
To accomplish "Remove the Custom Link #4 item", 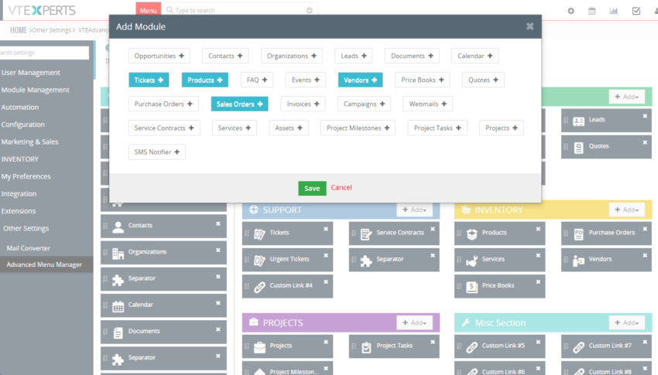I will 326,282.
